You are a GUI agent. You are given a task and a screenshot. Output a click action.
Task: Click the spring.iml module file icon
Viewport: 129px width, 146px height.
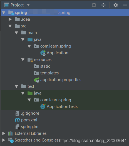(18, 127)
